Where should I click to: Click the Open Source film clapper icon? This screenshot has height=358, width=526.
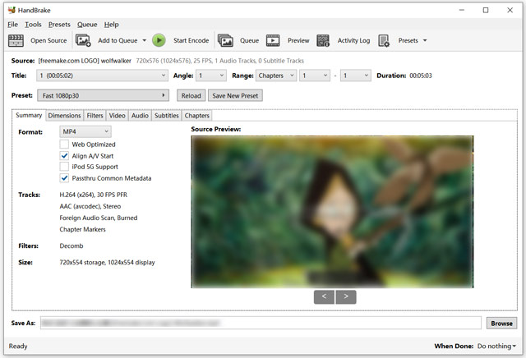(x=16, y=40)
